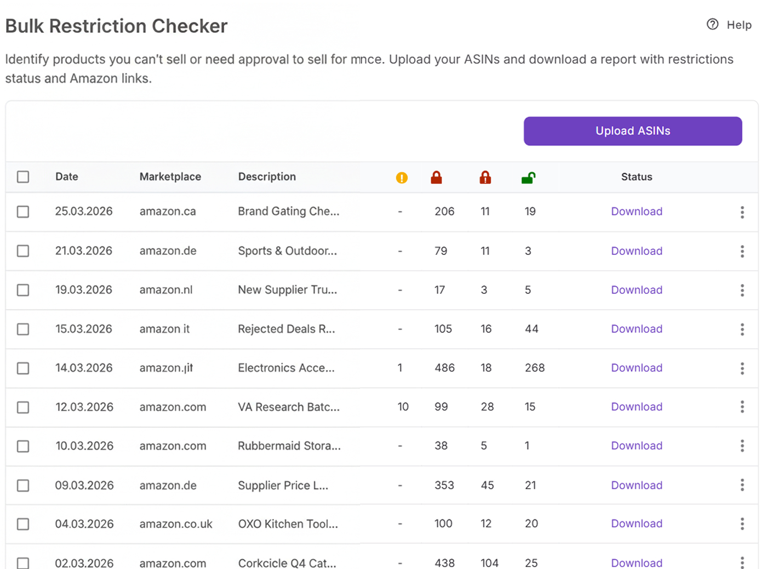Viewport: 765px width, 569px height.
Task: Select checkbox for 12.03.2026 VA Research row
Action: [23, 407]
